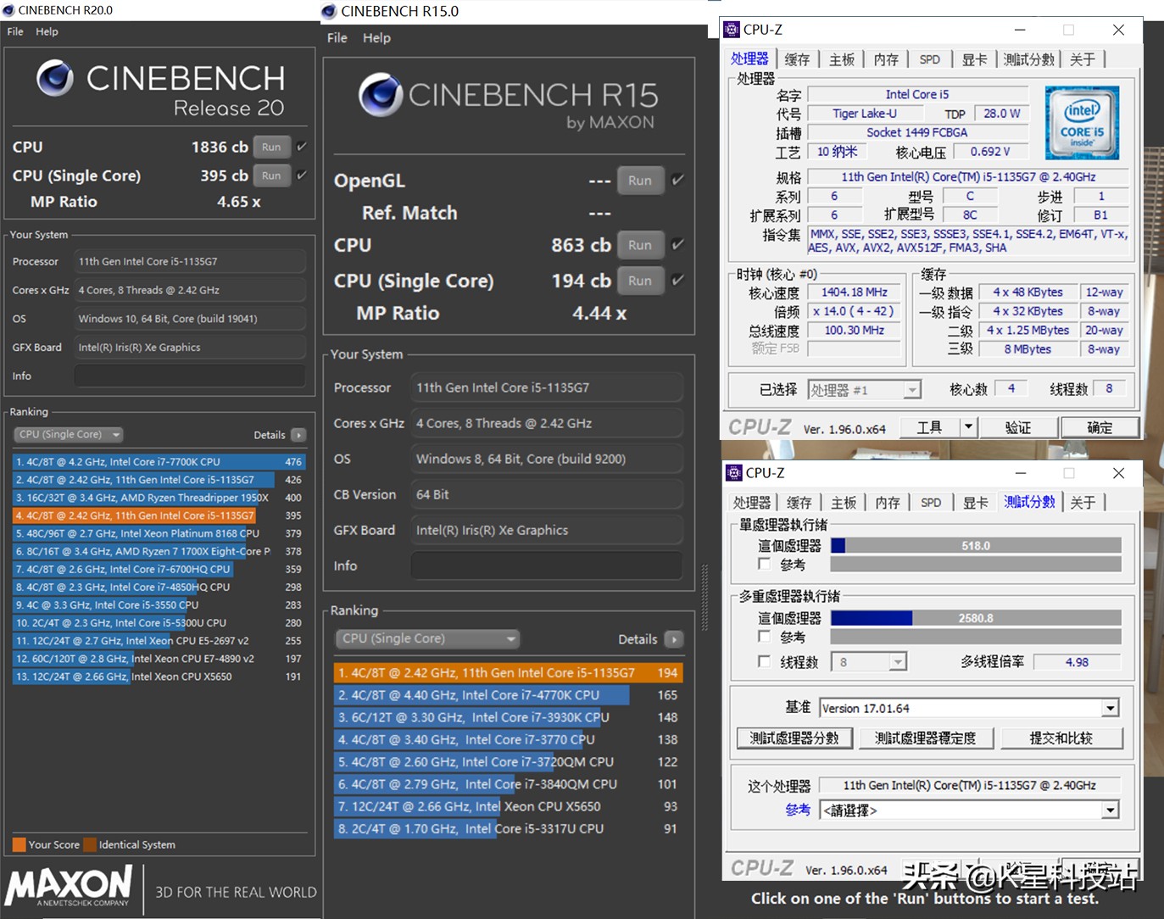Click the Details arrow icon in Cinebench R20 ranking
Screen dimensions: 1164x919
click(x=298, y=435)
